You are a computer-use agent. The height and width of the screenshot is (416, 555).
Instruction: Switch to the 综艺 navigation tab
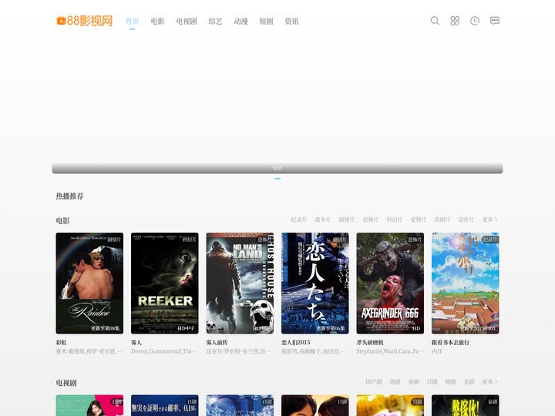point(215,22)
